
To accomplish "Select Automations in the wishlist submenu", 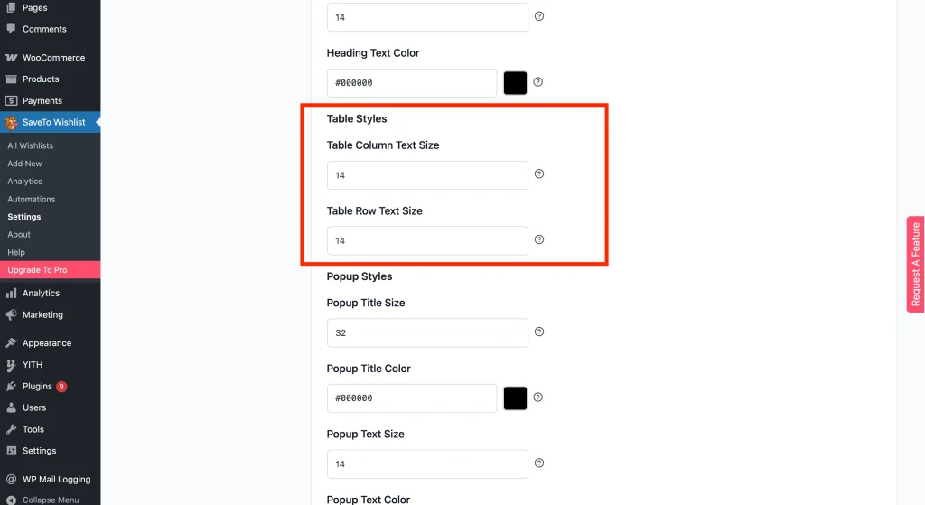I will pyautogui.click(x=32, y=199).
